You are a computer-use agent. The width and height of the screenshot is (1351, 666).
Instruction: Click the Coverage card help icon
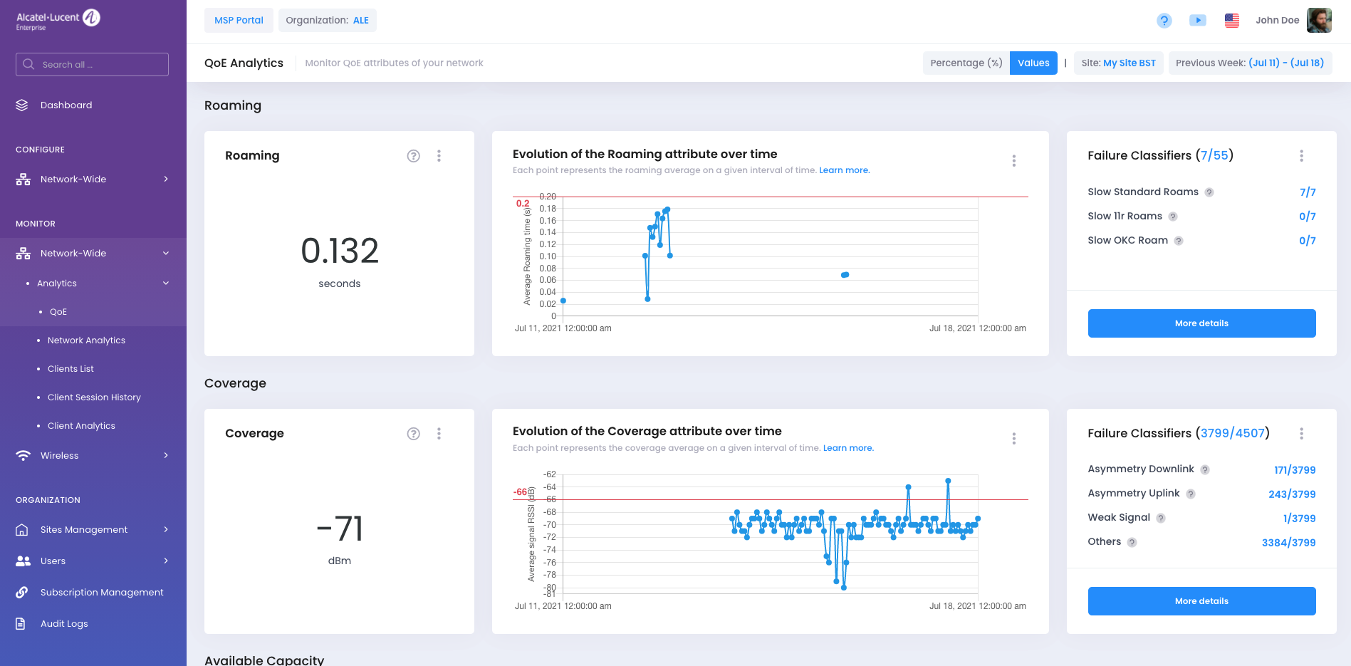[x=413, y=434]
